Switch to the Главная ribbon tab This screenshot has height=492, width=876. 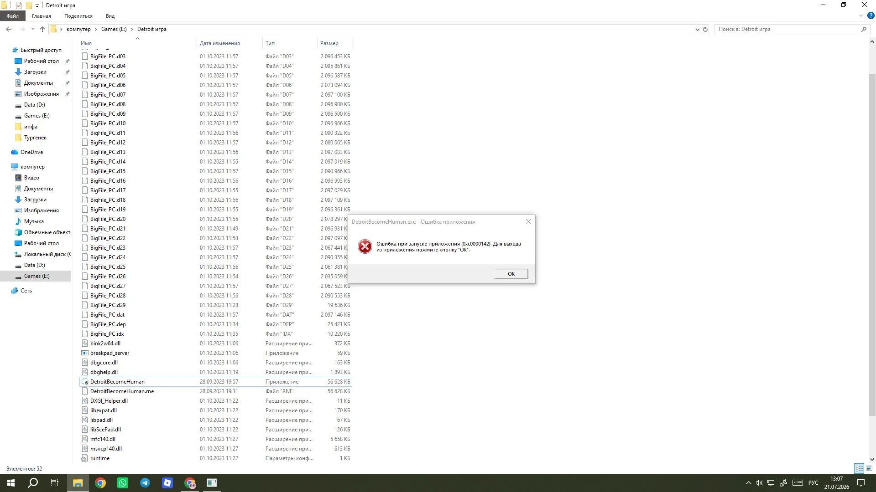pyautogui.click(x=42, y=16)
